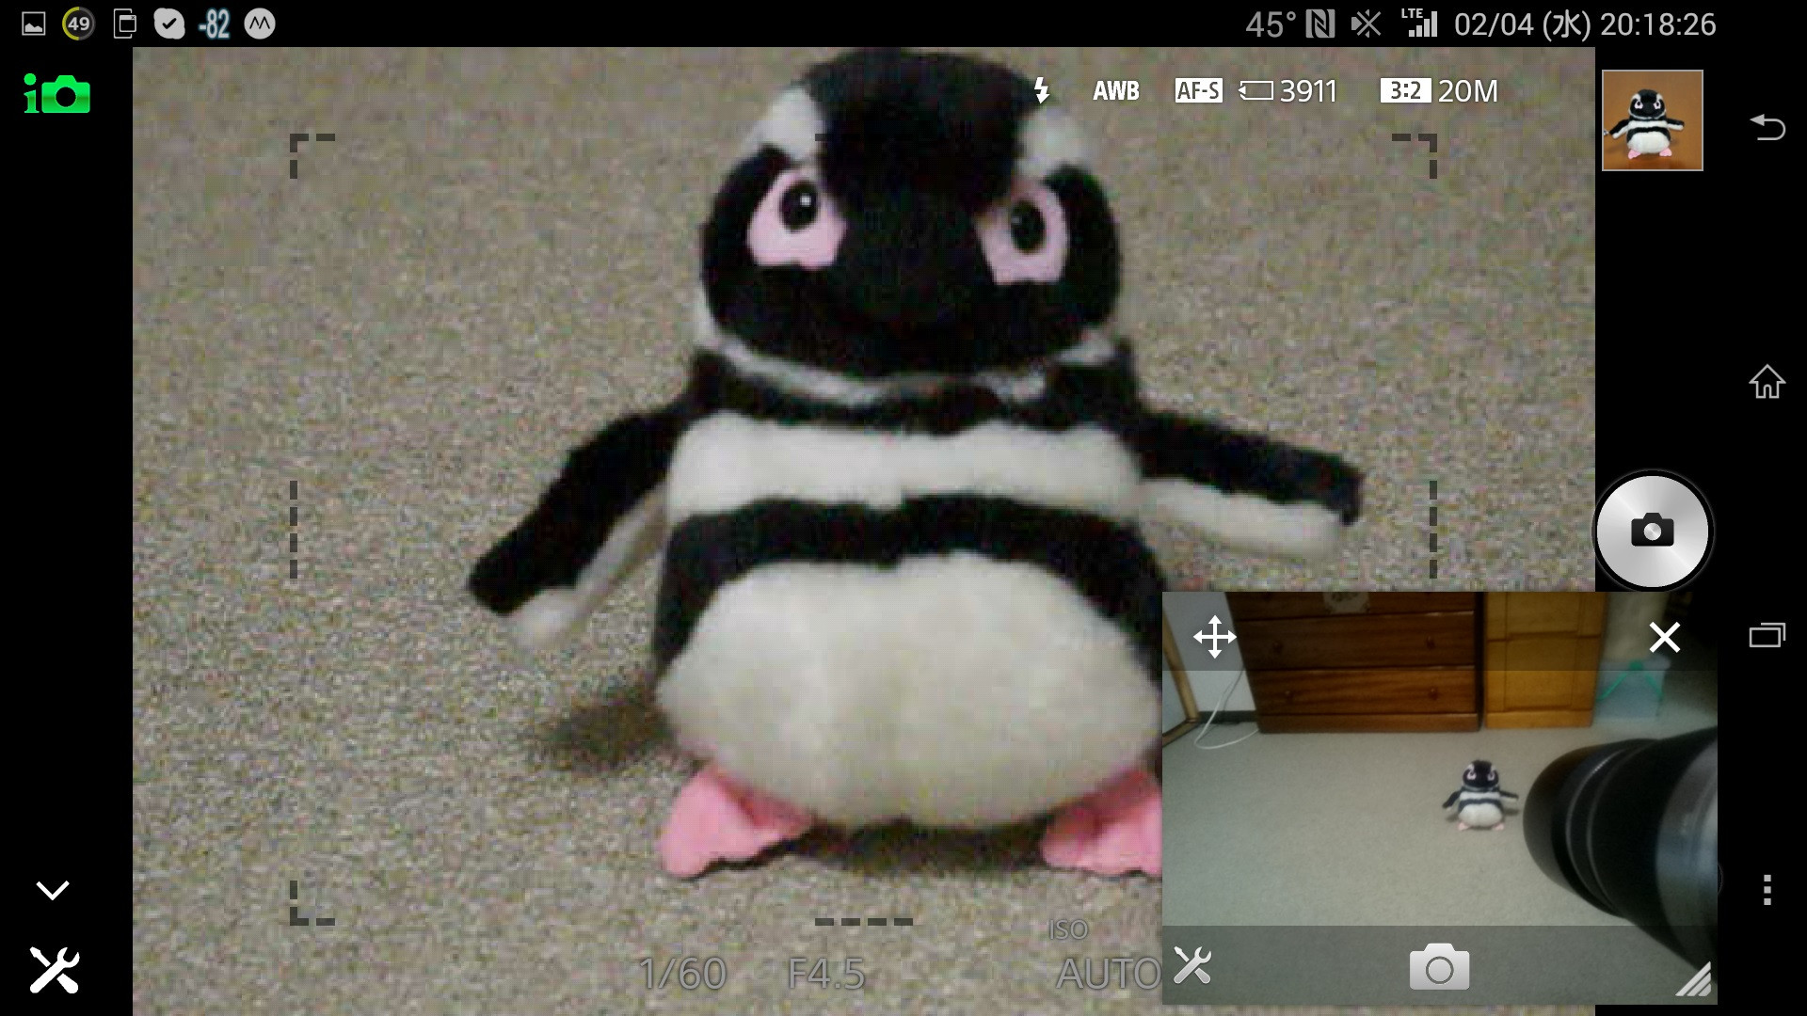Open settings wrench in small window
This screenshot has height=1016, width=1807.
[1192, 966]
